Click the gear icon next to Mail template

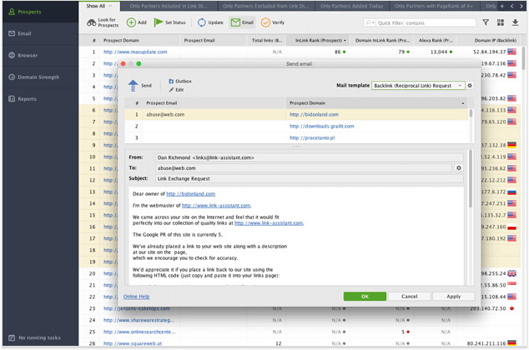point(470,85)
